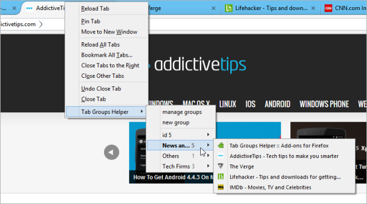The height and width of the screenshot is (204, 367).
Task: Choose Close Other Tabs
Action: 102,76
